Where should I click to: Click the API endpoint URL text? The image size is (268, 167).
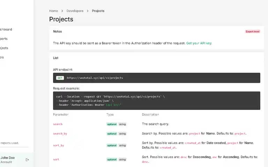[95, 78]
